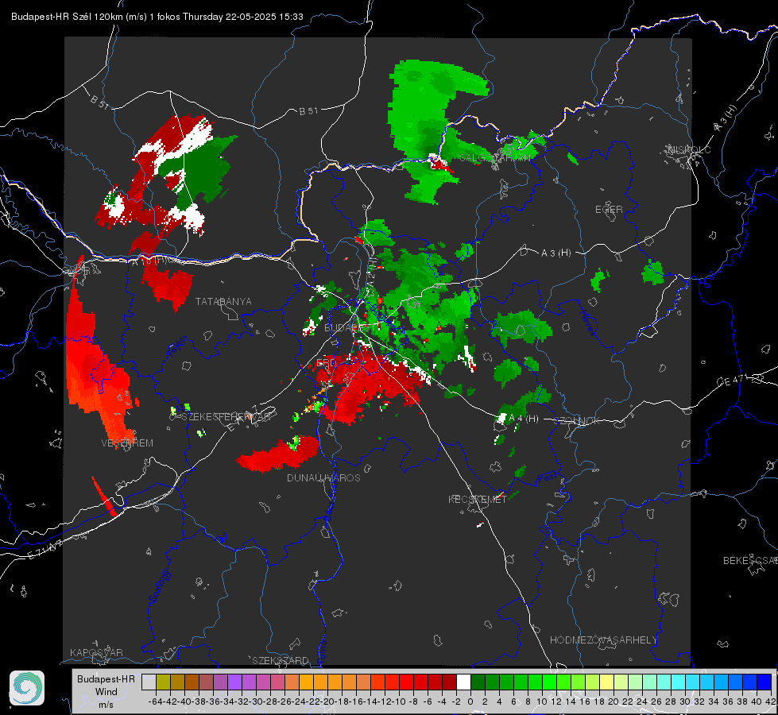Image resolution: width=778 pixels, height=715 pixels.
Task: Click the 'Pest' county label
Action: (x=547, y=479)
